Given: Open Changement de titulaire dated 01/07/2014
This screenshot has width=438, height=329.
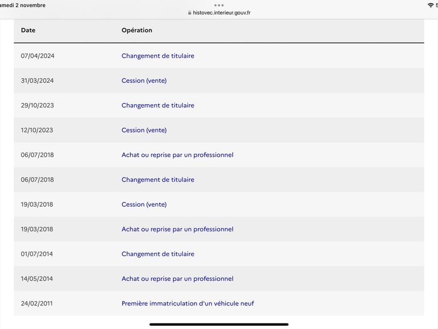Looking at the screenshot, I should pyautogui.click(x=158, y=254).
